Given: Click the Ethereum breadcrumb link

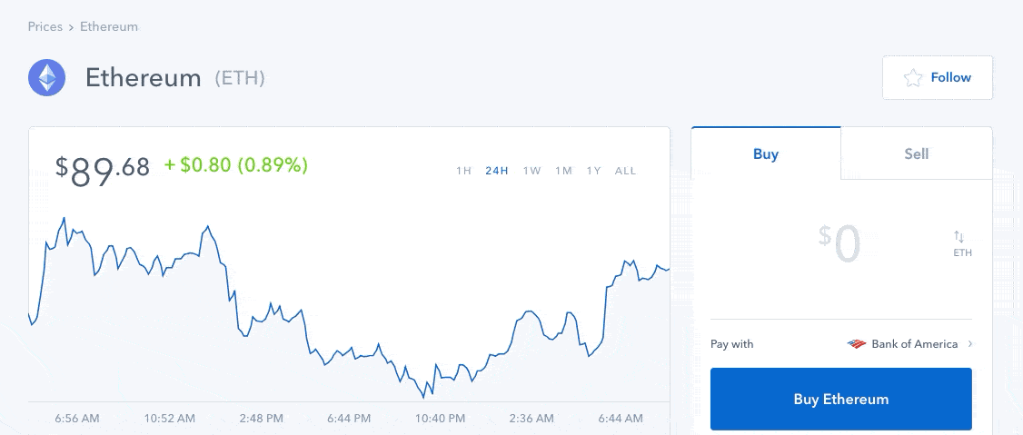Looking at the screenshot, I should 109,26.
